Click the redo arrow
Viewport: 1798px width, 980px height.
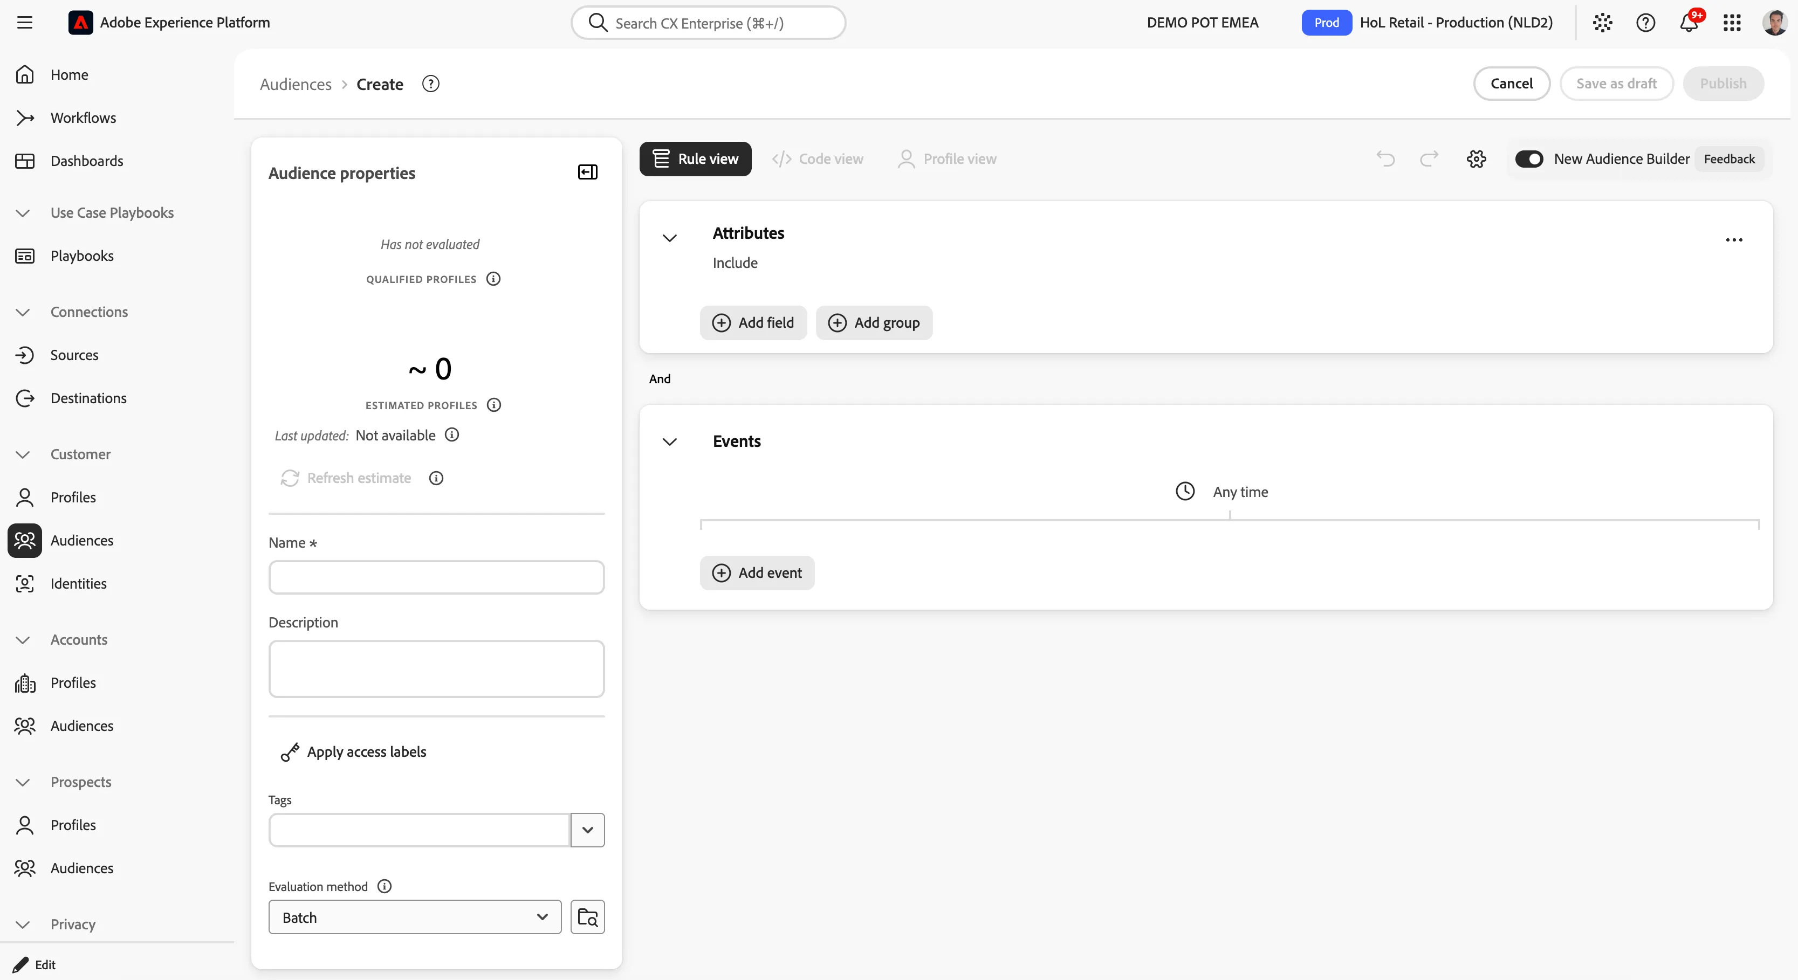(1430, 159)
